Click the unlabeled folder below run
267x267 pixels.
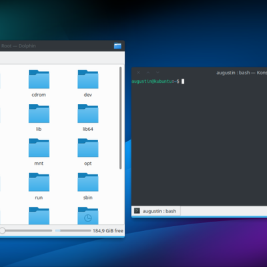39,216
